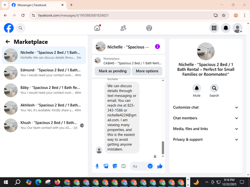Click the install app icon in address bar

pyautogui.click(x=215, y=15)
